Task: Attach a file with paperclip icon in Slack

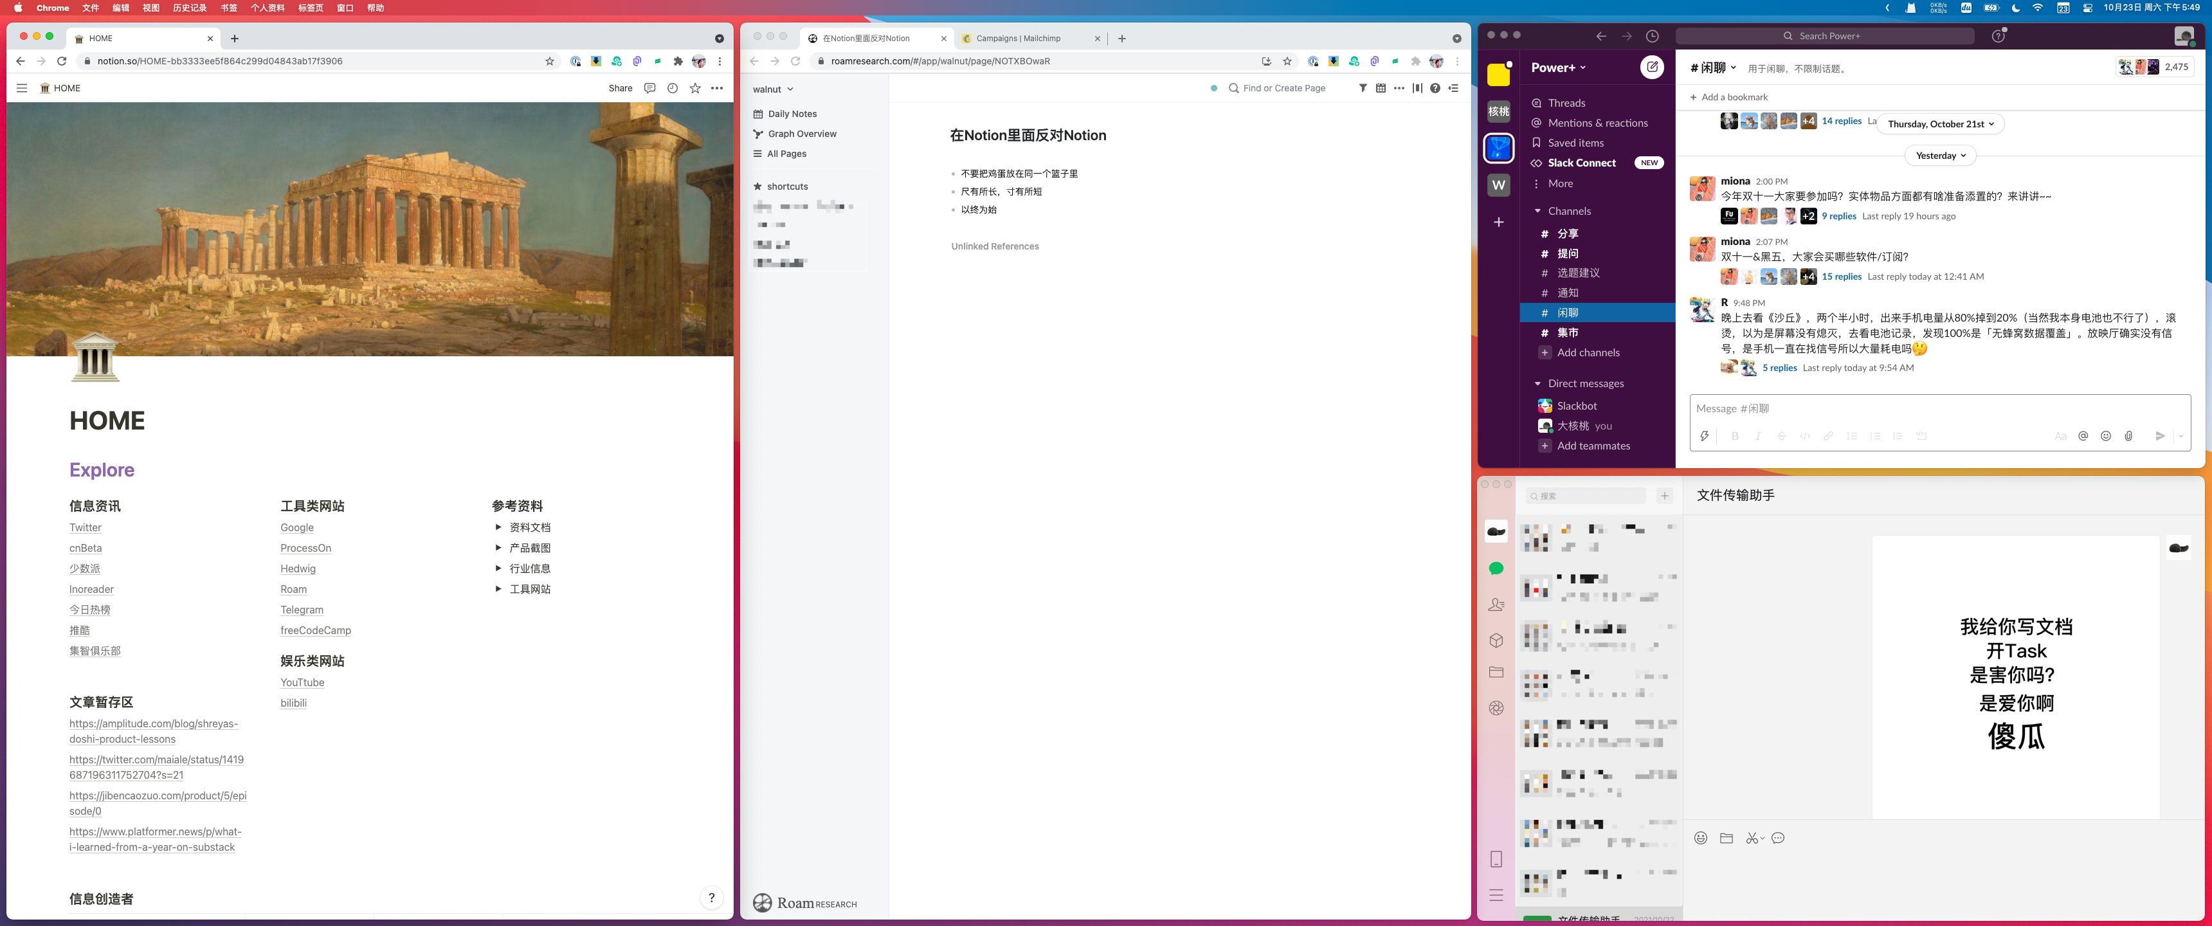Action: 2128,435
